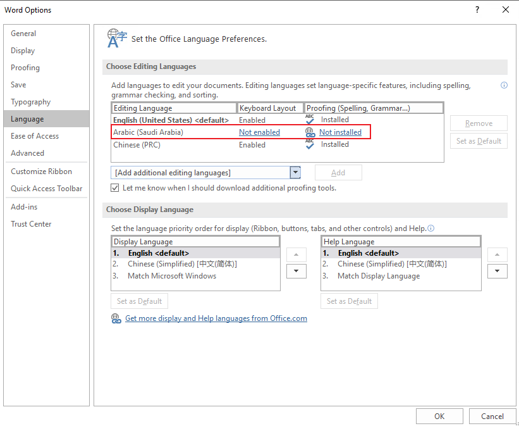Toggle 'Let me know' proofing tools checkbox
Screen dimensions: 519x426
pyautogui.click(x=115, y=188)
